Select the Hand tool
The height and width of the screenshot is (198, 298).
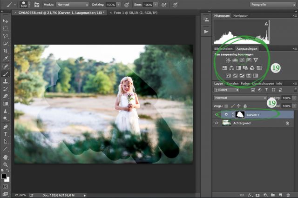[x=5, y=157]
